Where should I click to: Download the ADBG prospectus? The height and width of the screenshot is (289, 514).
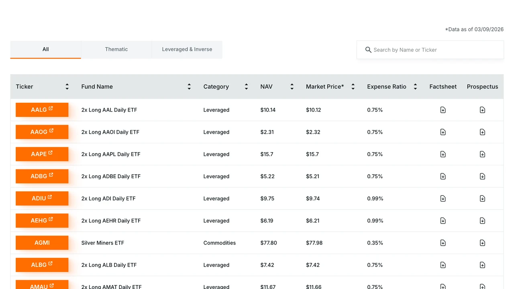(x=482, y=176)
